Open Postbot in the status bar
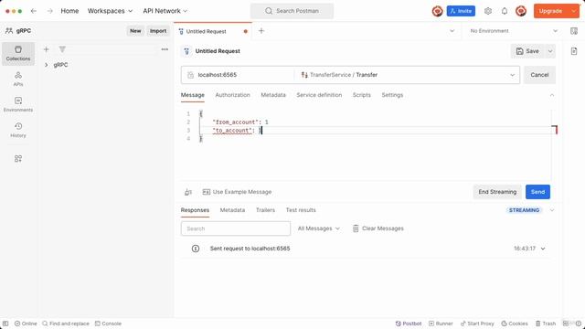This screenshot has height=329, width=585. (x=409, y=324)
